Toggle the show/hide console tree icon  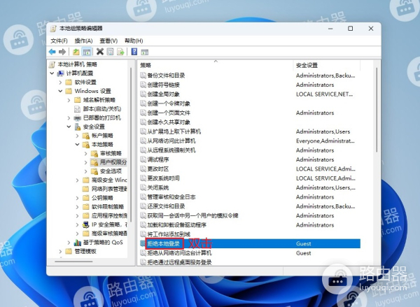(87, 52)
